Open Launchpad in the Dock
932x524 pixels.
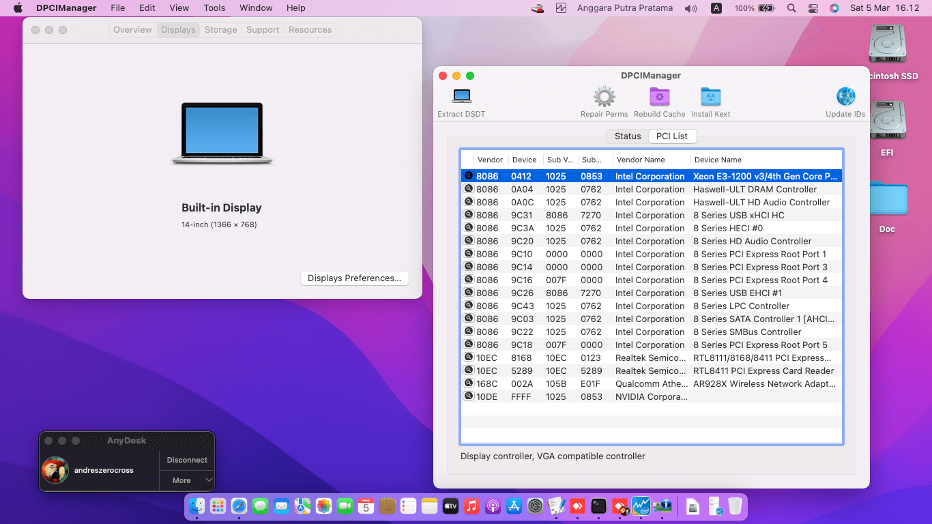(x=218, y=506)
